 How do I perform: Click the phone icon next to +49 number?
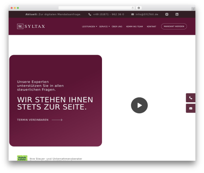pyautogui.click(x=90, y=14)
